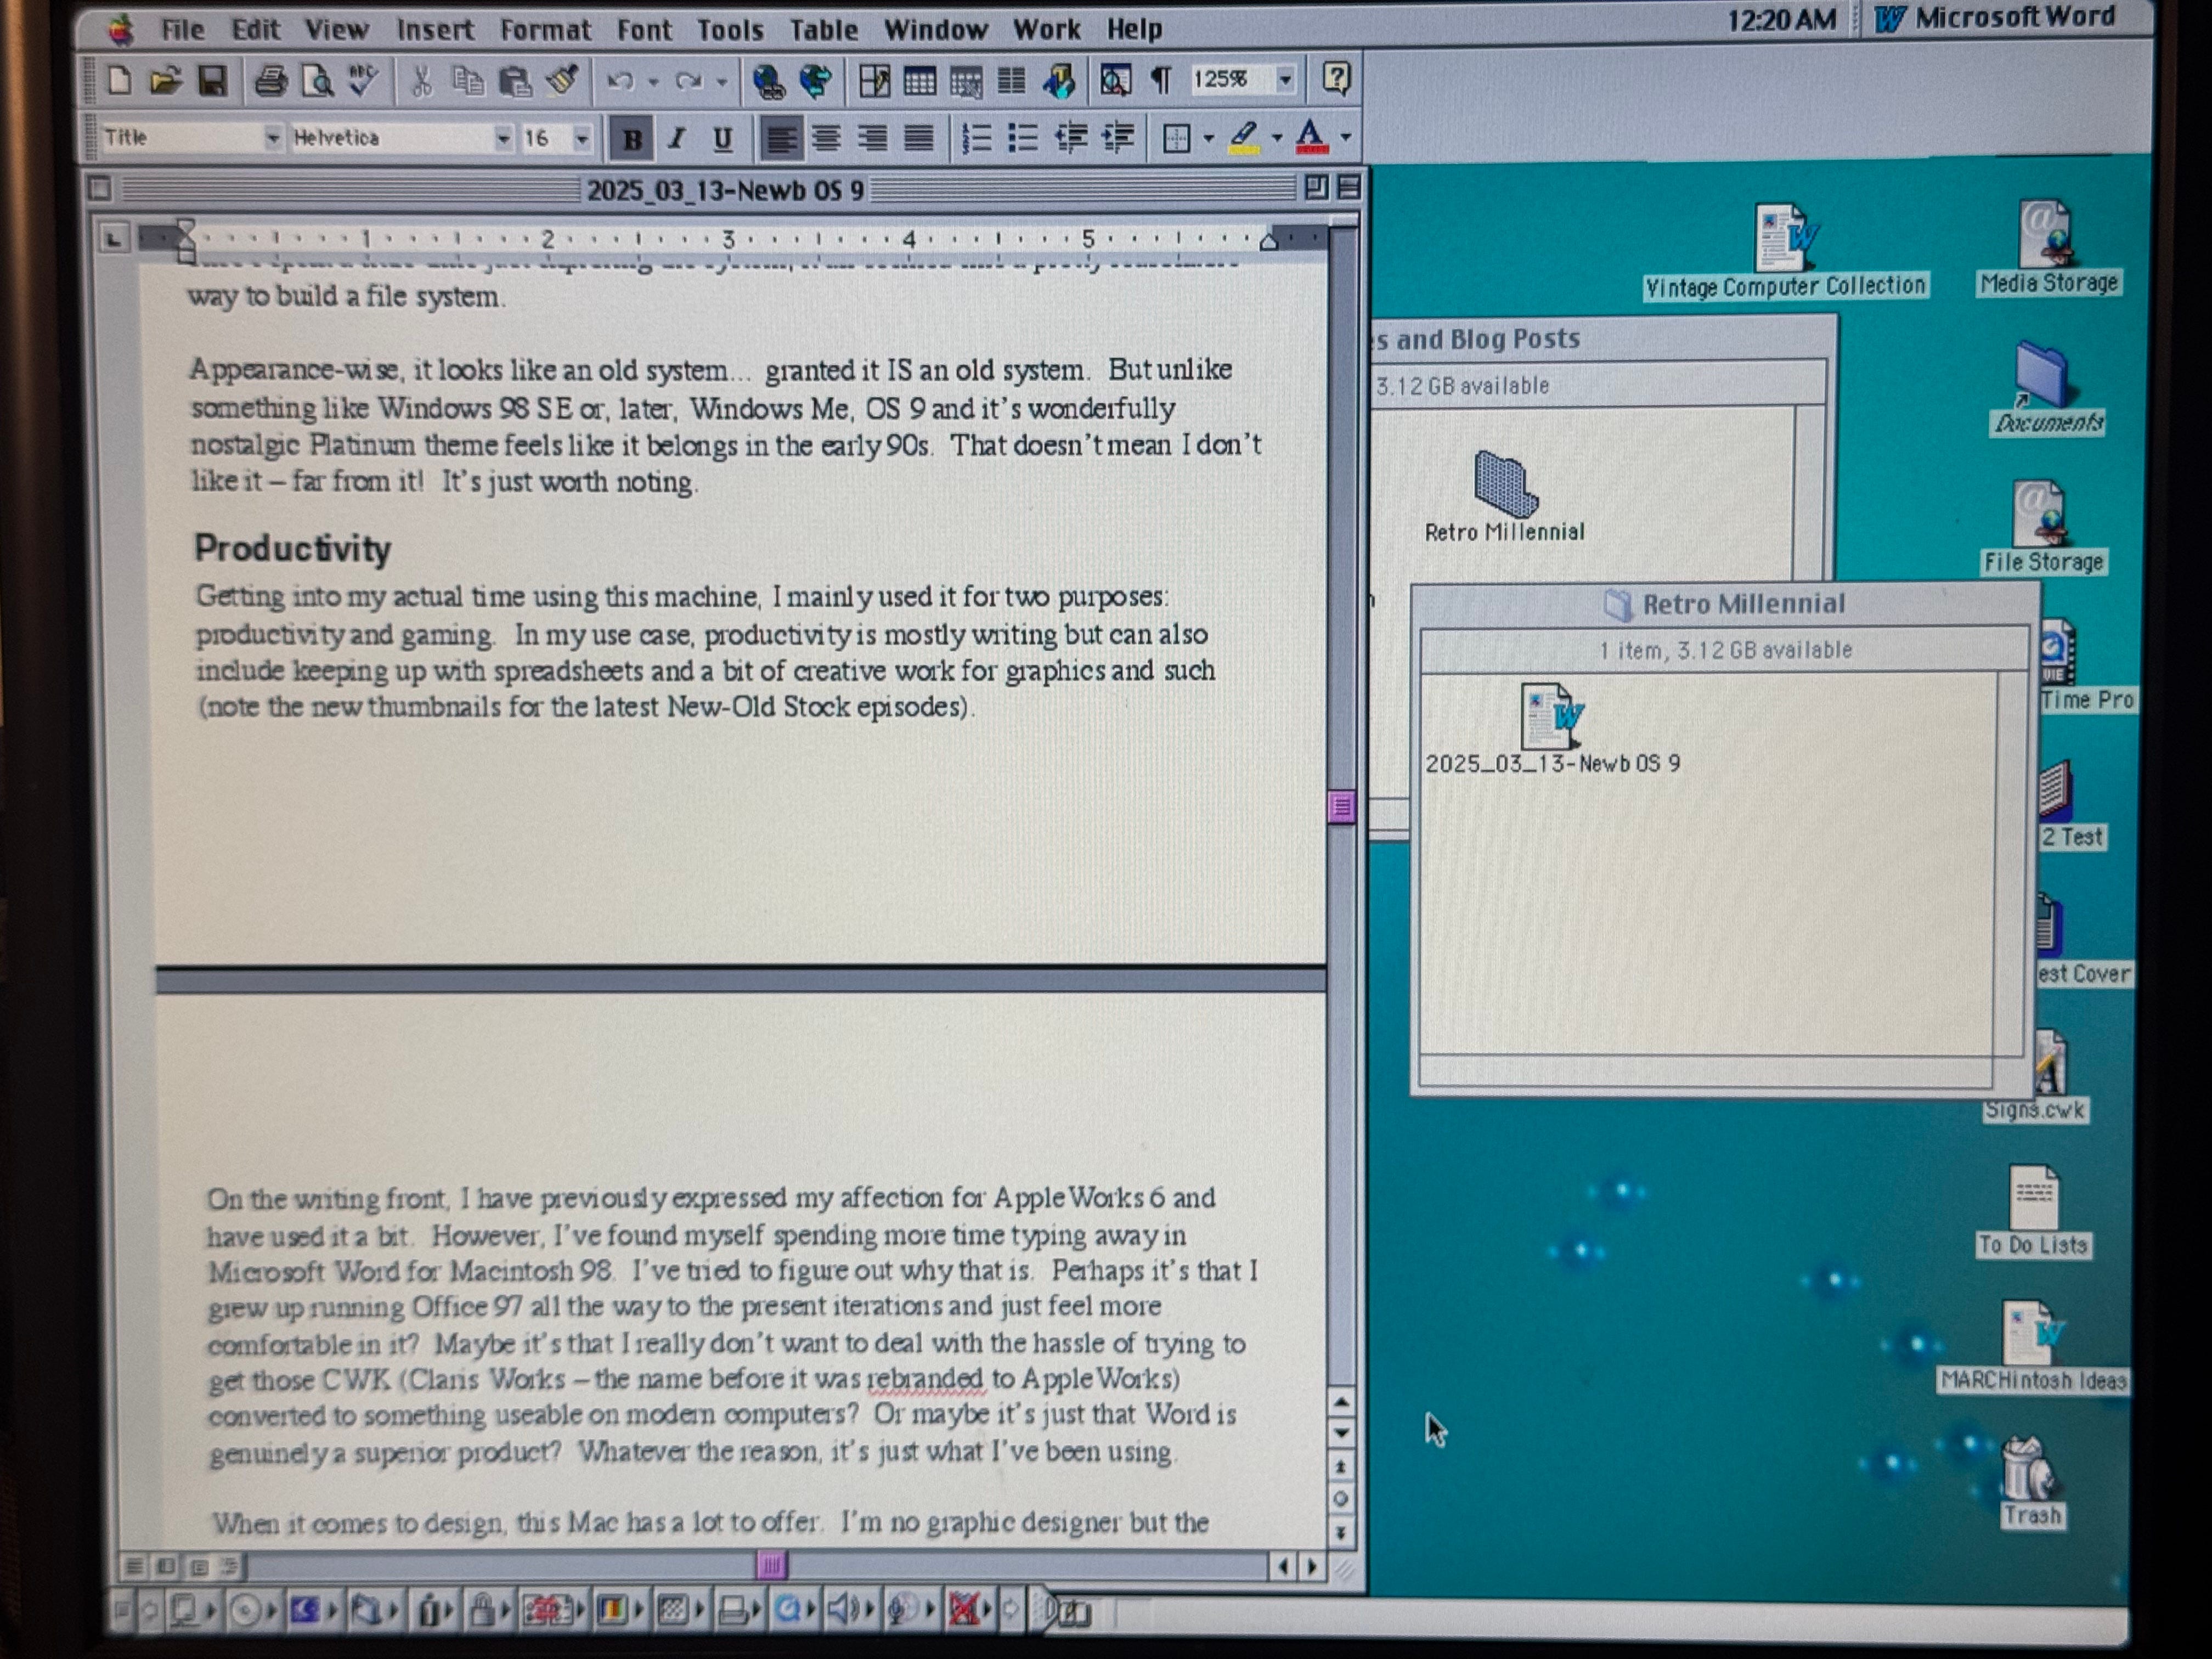This screenshot has width=2212, height=1659.
Task: Select the Trash on the desktop
Action: click(x=2030, y=1483)
